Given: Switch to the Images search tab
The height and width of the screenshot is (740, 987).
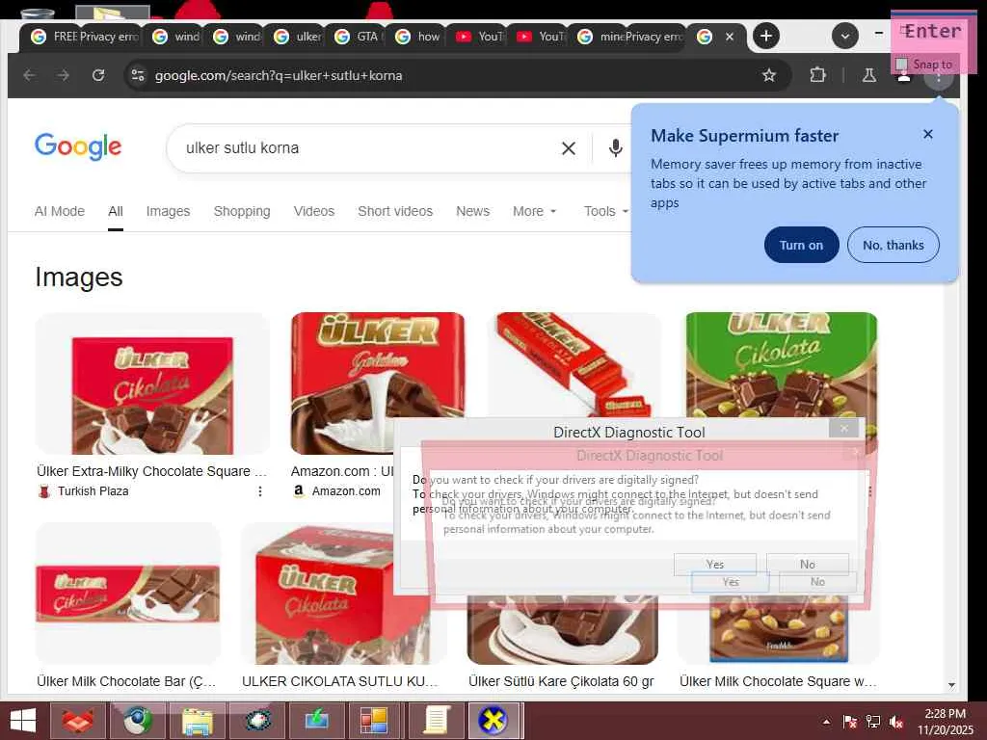Looking at the screenshot, I should click(x=168, y=211).
